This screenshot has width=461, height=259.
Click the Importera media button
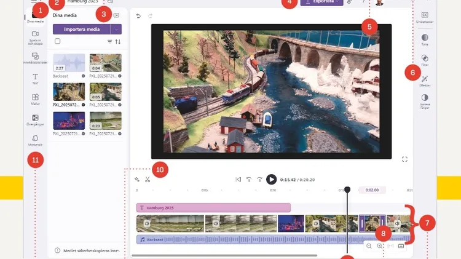click(x=82, y=29)
